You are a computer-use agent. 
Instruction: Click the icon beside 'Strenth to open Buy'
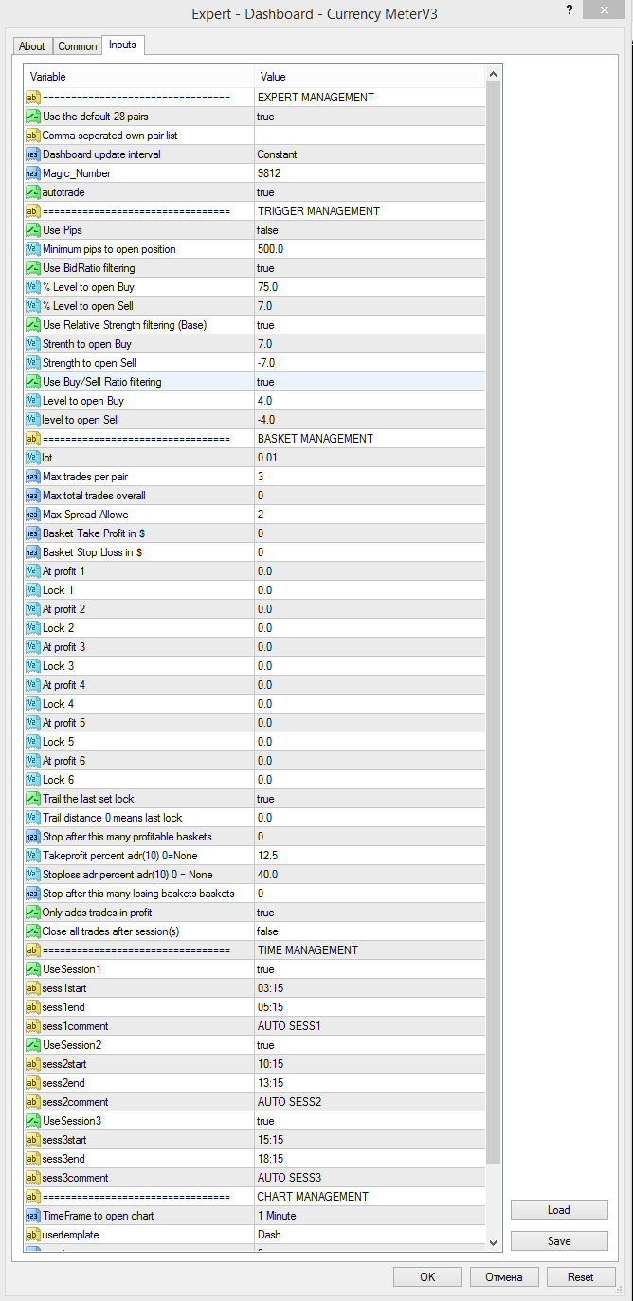[x=32, y=344]
